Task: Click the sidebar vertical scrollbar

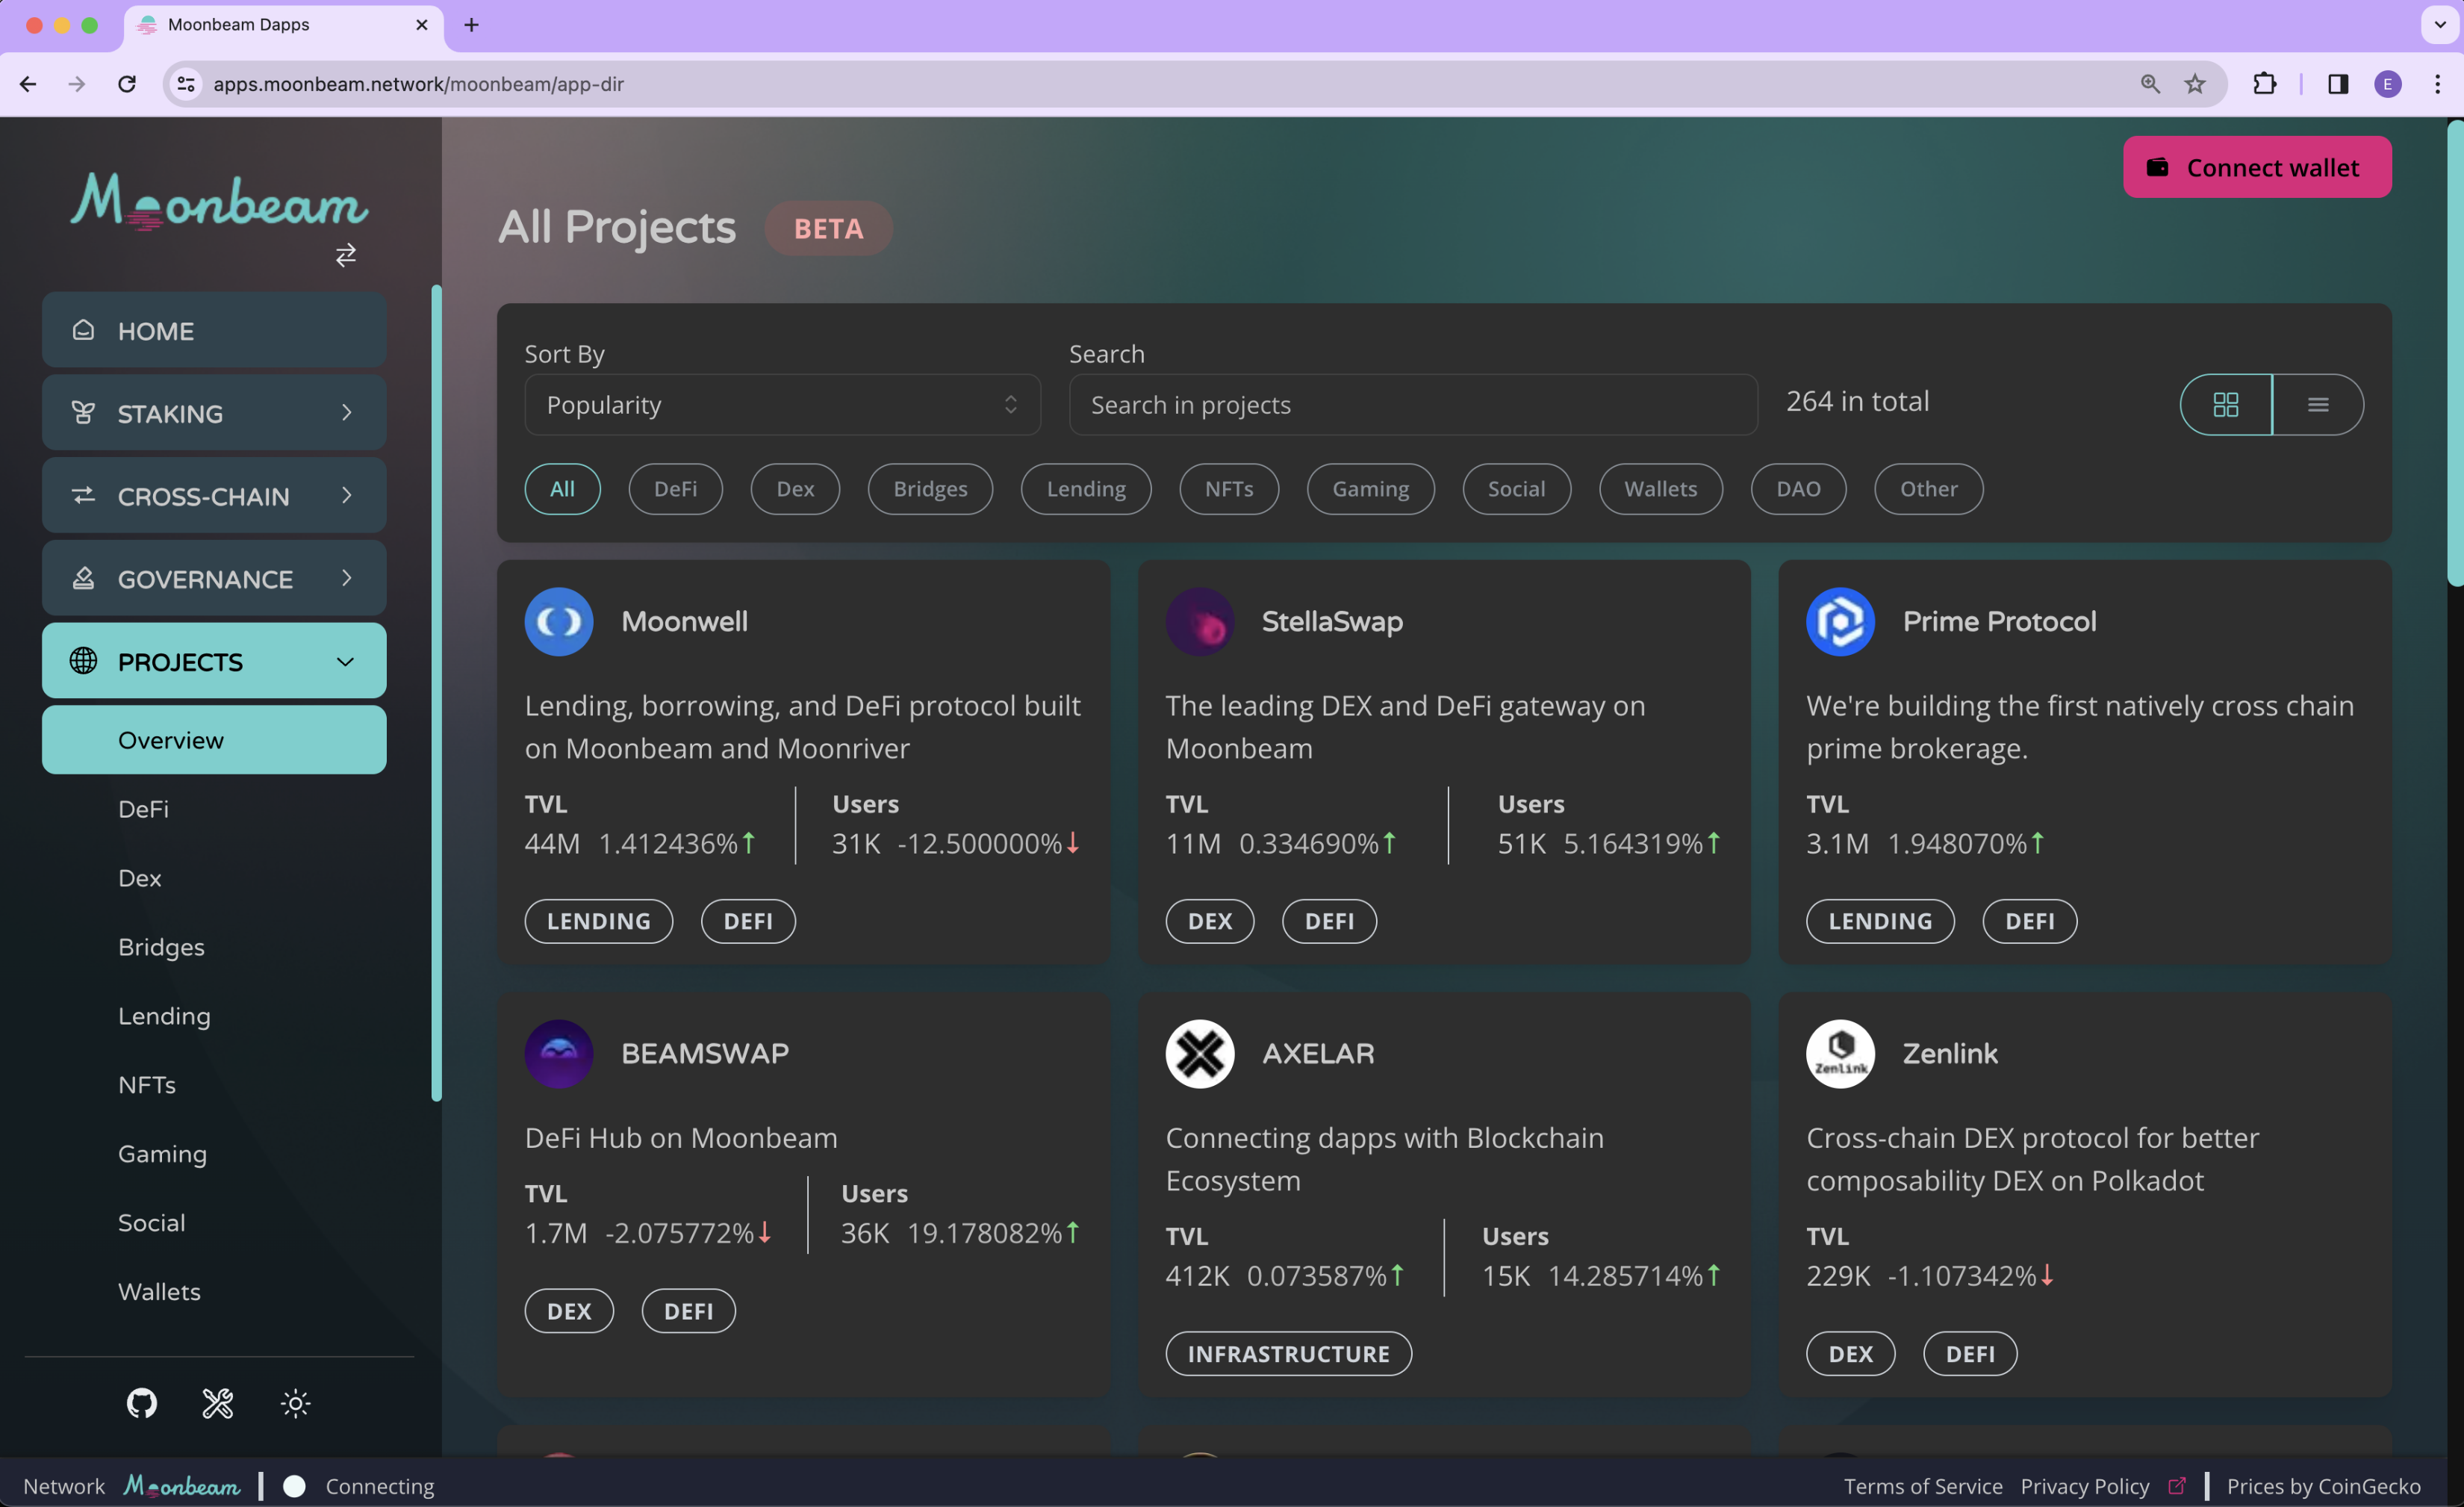Action: pyautogui.click(x=436, y=693)
